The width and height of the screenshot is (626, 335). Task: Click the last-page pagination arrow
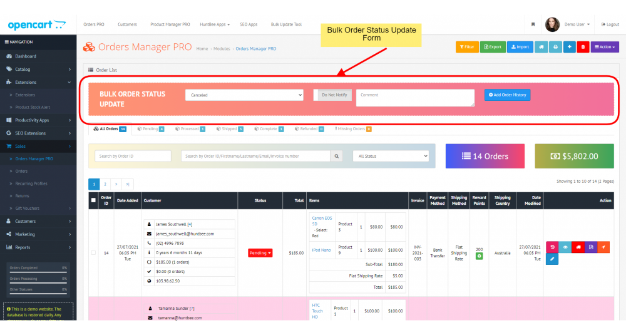coord(127,184)
